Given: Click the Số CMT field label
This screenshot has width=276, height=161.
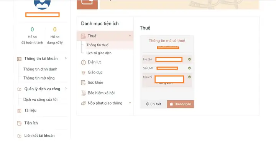Looking at the screenshot, I should [148, 68].
